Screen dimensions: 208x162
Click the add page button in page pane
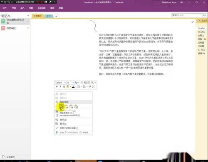point(202,21)
